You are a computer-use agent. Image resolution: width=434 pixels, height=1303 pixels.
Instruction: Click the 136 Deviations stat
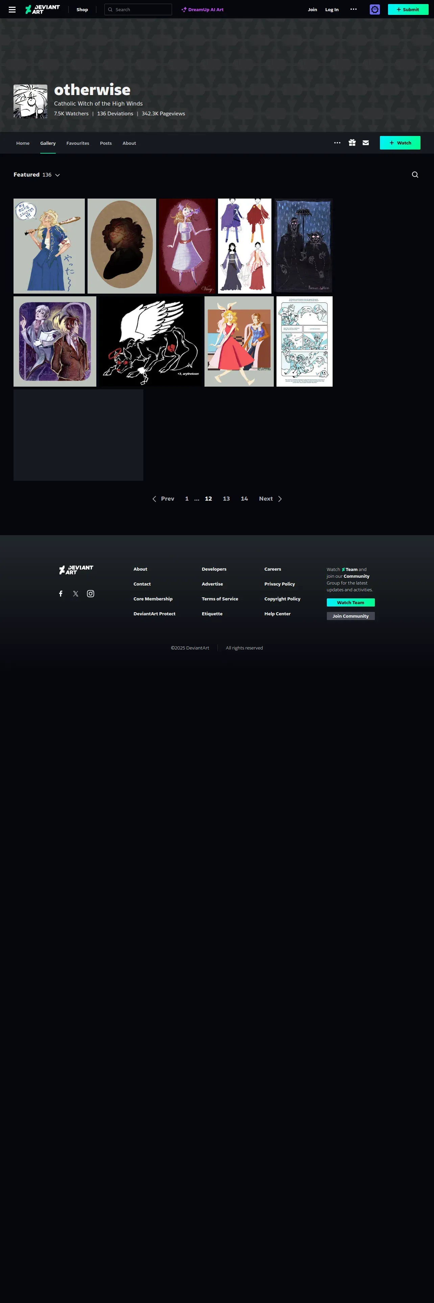click(x=115, y=114)
